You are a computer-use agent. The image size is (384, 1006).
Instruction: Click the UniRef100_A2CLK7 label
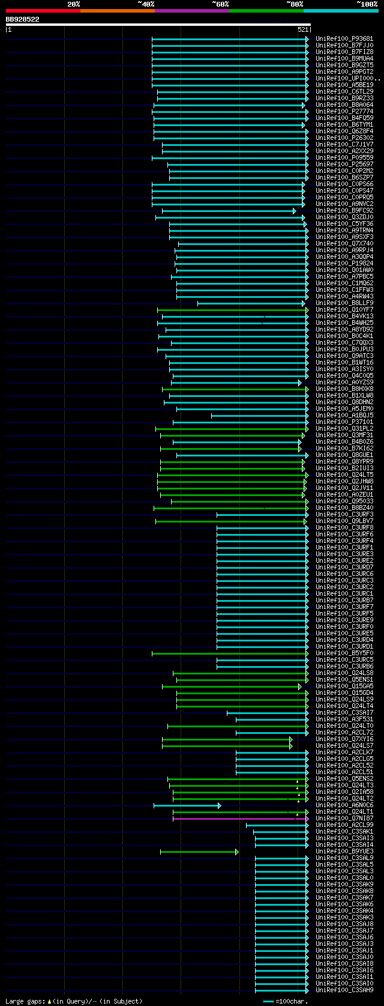pyautogui.click(x=344, y=753)
